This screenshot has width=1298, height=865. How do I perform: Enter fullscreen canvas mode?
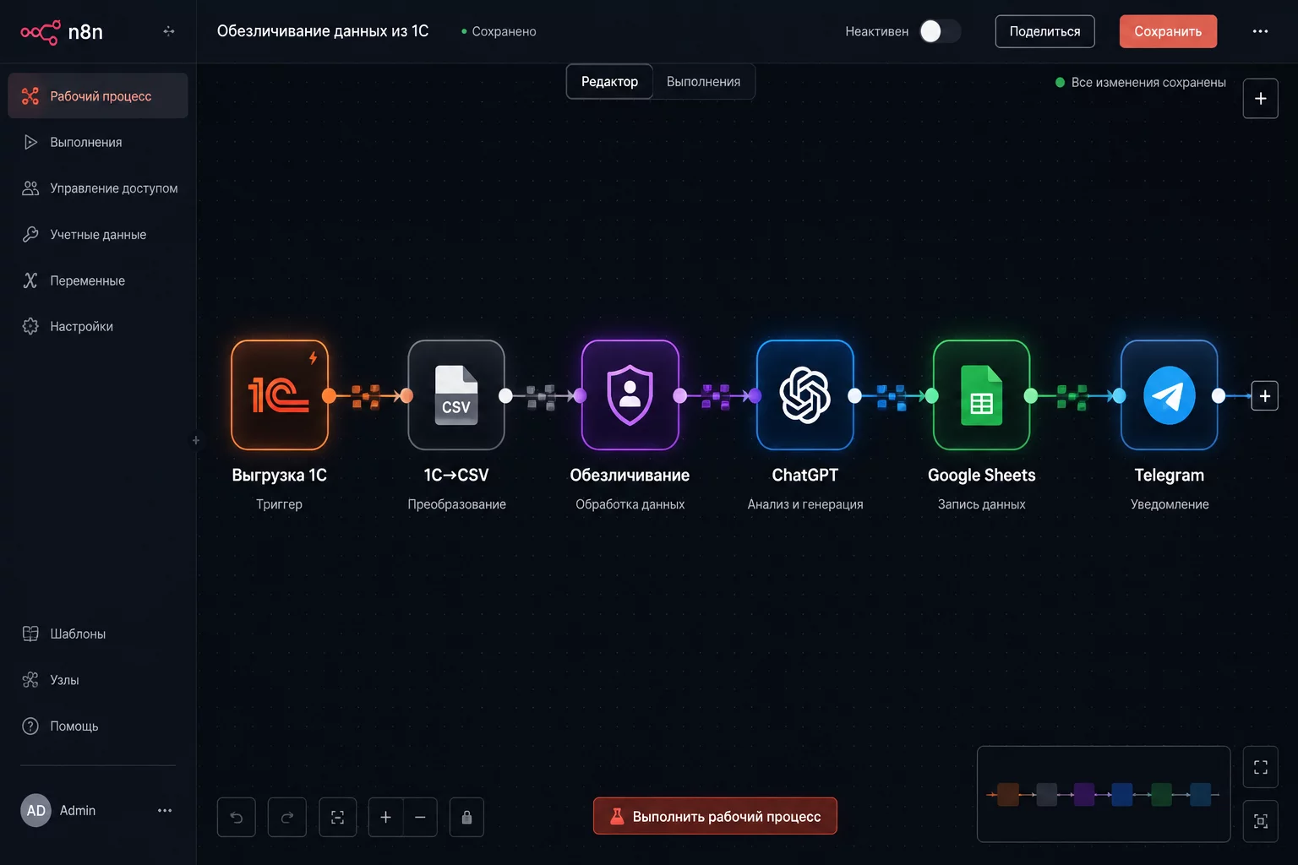pyautogui.click(x=1261, y=767)
